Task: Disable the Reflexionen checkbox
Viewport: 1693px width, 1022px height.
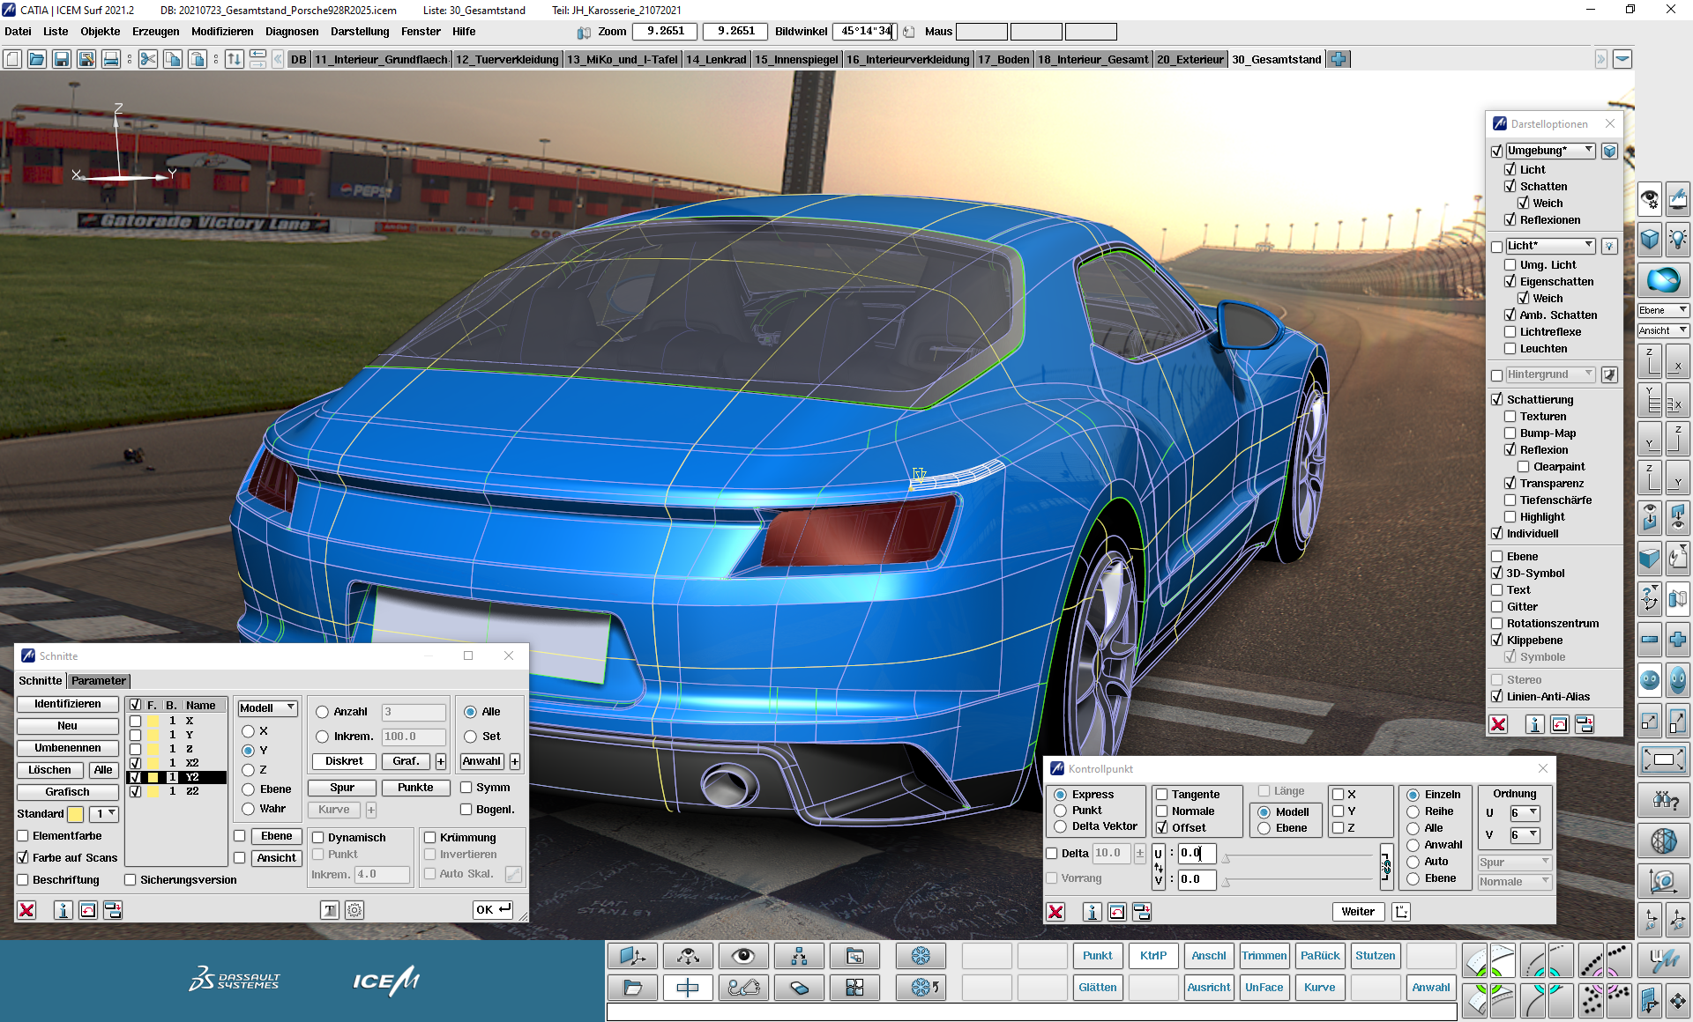Action: point(1510,220)
